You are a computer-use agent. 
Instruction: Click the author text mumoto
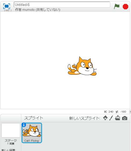tap(29, 10)
